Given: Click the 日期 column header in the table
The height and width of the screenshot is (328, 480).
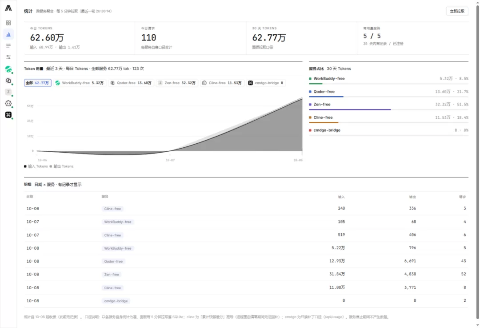Looking at the screenshot, I should tap(30, 197).
